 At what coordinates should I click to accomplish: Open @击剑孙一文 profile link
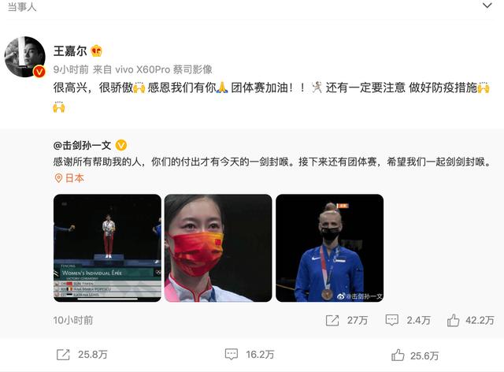click(82, 146)
